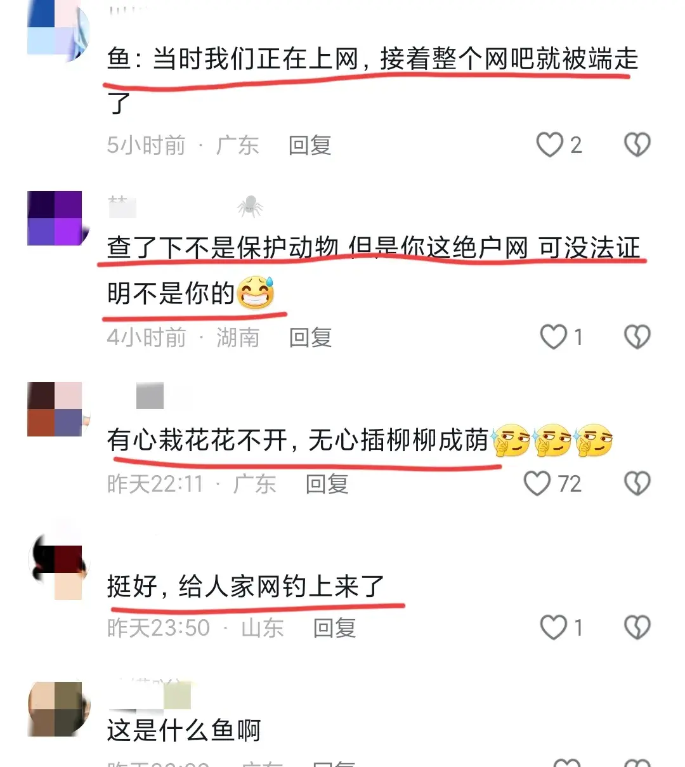Dislike the 网吧就被端走了 comment
This screenshot has height=767, width=685.
[637, 145]
